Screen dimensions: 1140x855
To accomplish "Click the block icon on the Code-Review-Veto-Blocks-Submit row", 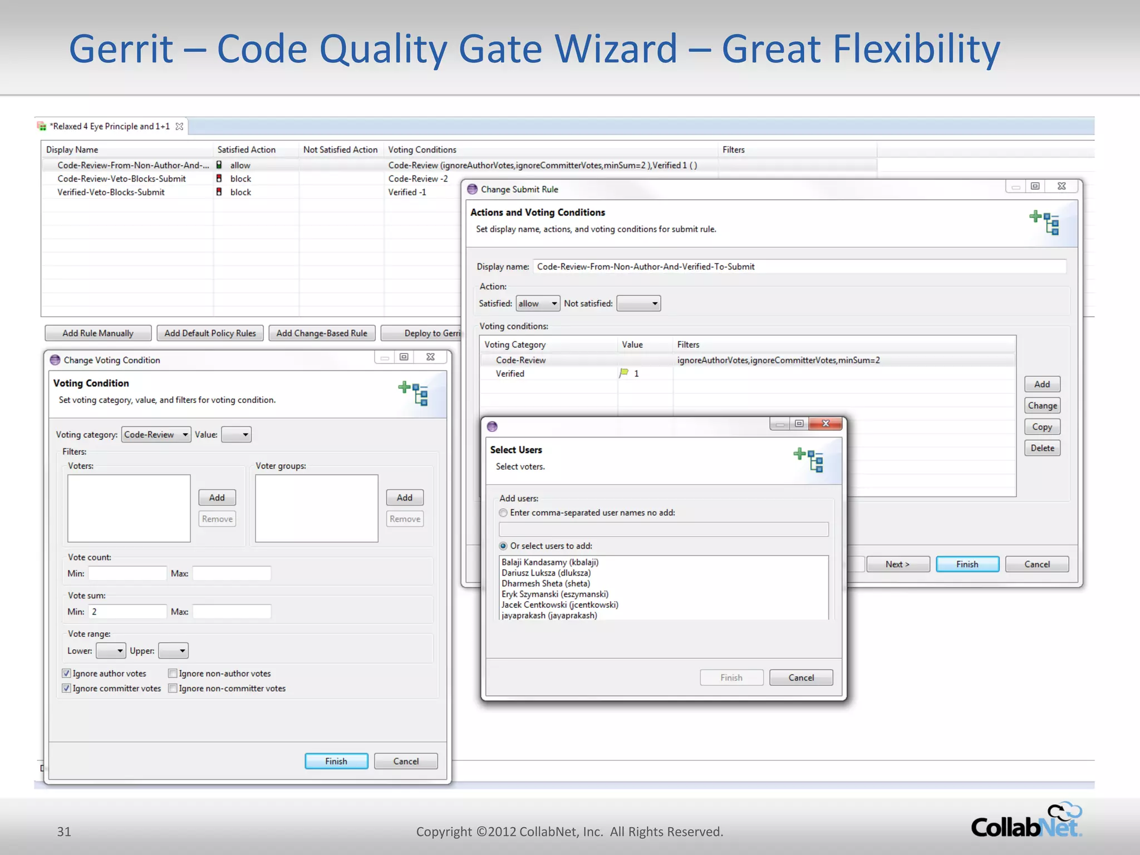I will coord(219,178).
